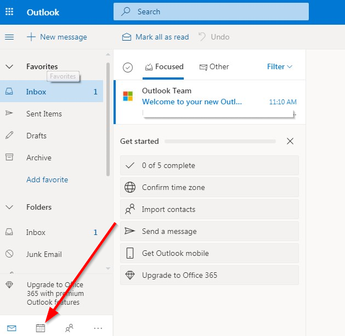Open the Archive folder
Image resolution: width=345 pixels, height=336 pixels.
coord(52,158)
